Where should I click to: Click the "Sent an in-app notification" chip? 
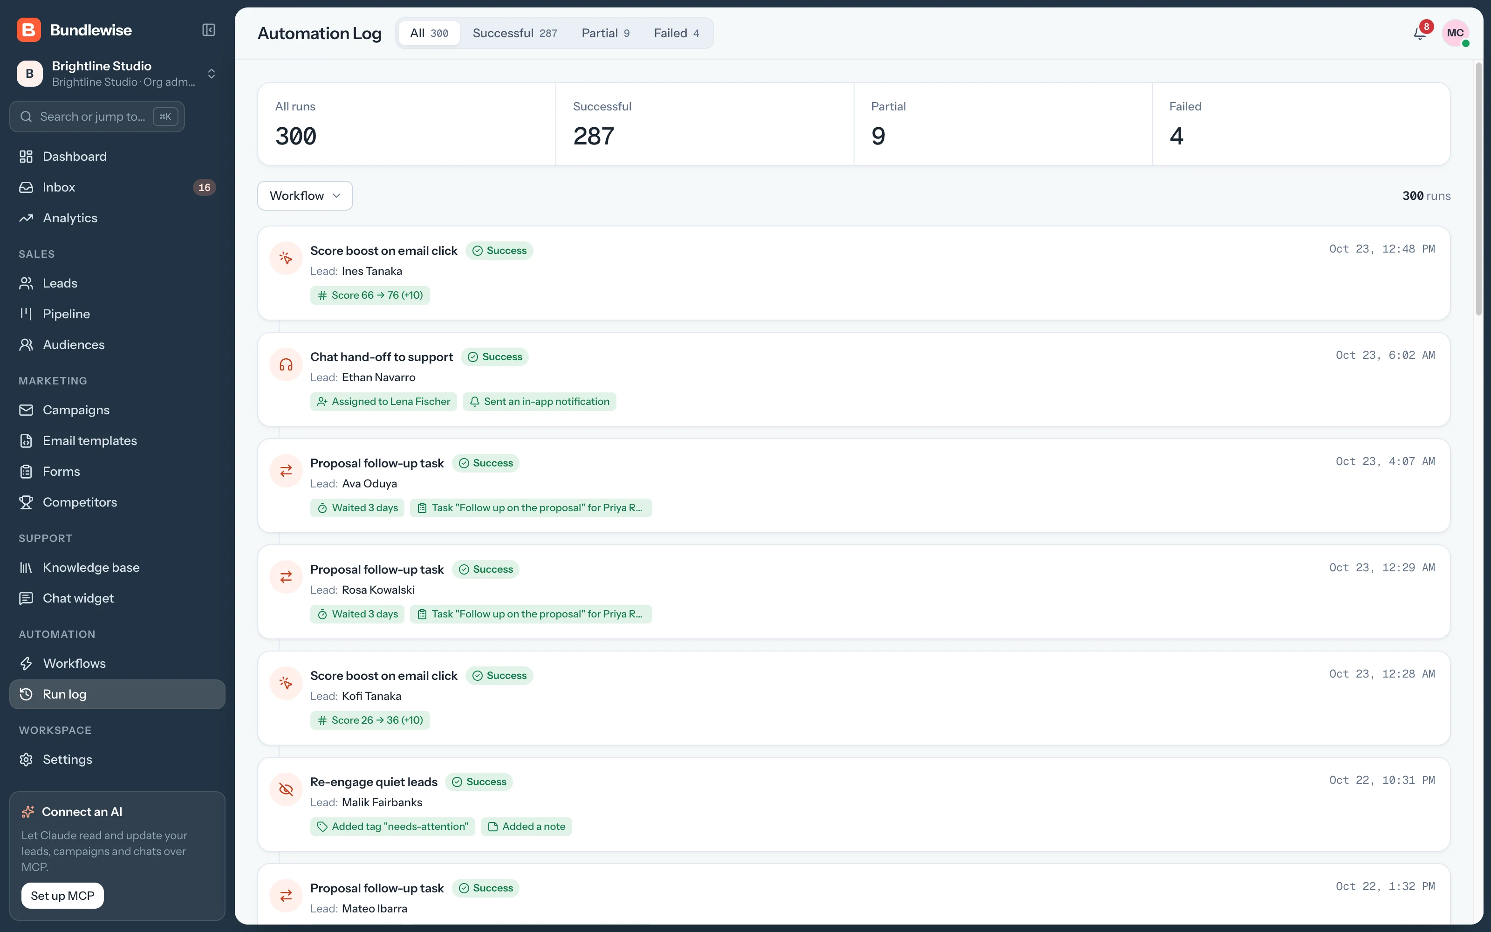click(x=539, y=402)
